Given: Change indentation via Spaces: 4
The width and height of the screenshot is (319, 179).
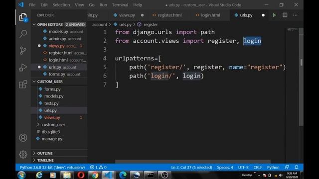Looking at the screenshot, I should point(225,167).
